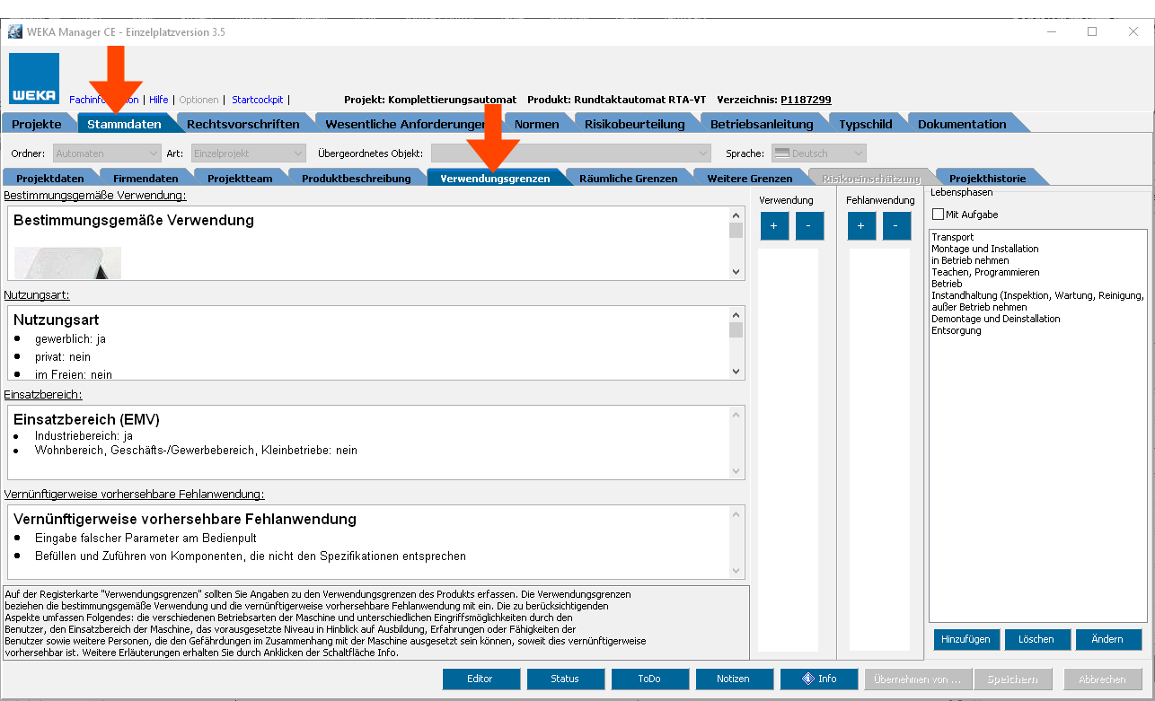
Task: Select Transport in Lebensphasen list
Action: click(x=952, y=237)
